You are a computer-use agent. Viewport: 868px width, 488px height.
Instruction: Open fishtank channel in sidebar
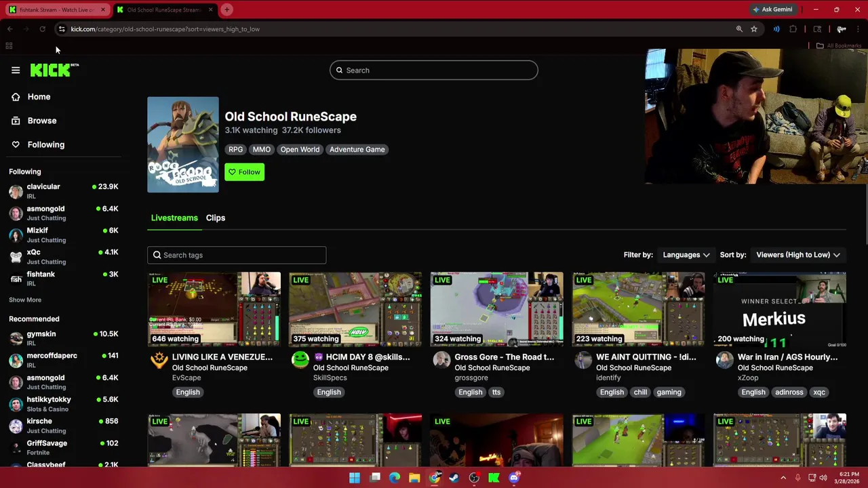63,278
